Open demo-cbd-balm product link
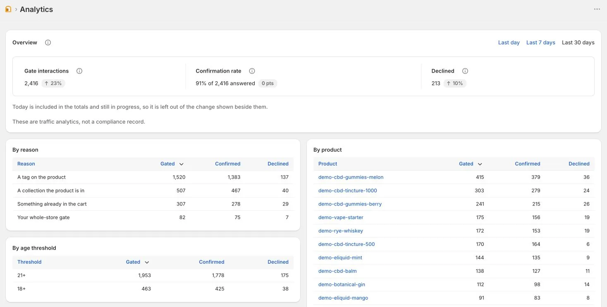This screenshot has height=307, width=607. (x=337, y=271)
